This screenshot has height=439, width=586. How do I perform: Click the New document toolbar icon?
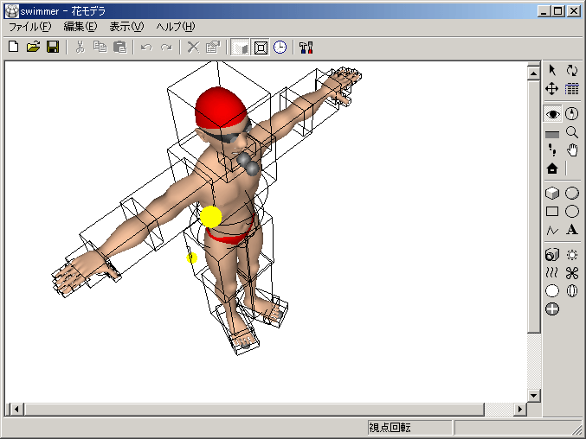14,48
